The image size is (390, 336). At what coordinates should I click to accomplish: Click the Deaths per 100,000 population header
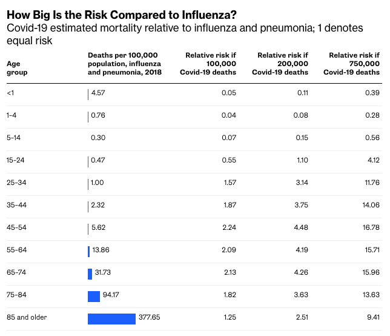click(125, 64)
